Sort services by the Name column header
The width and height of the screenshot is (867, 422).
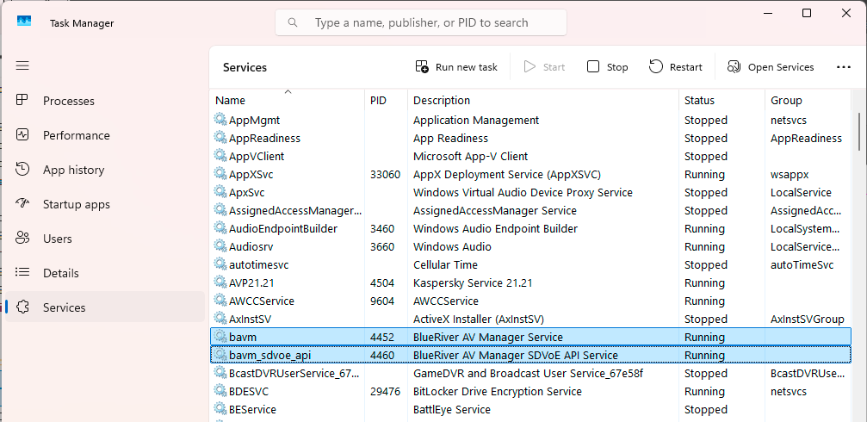point(231,101)
